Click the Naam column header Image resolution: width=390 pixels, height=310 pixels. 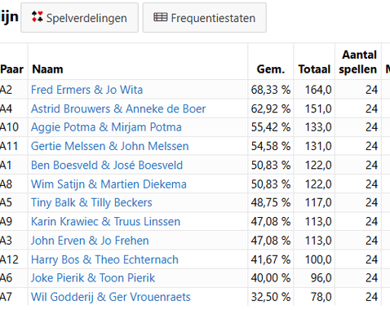[47, 69]
